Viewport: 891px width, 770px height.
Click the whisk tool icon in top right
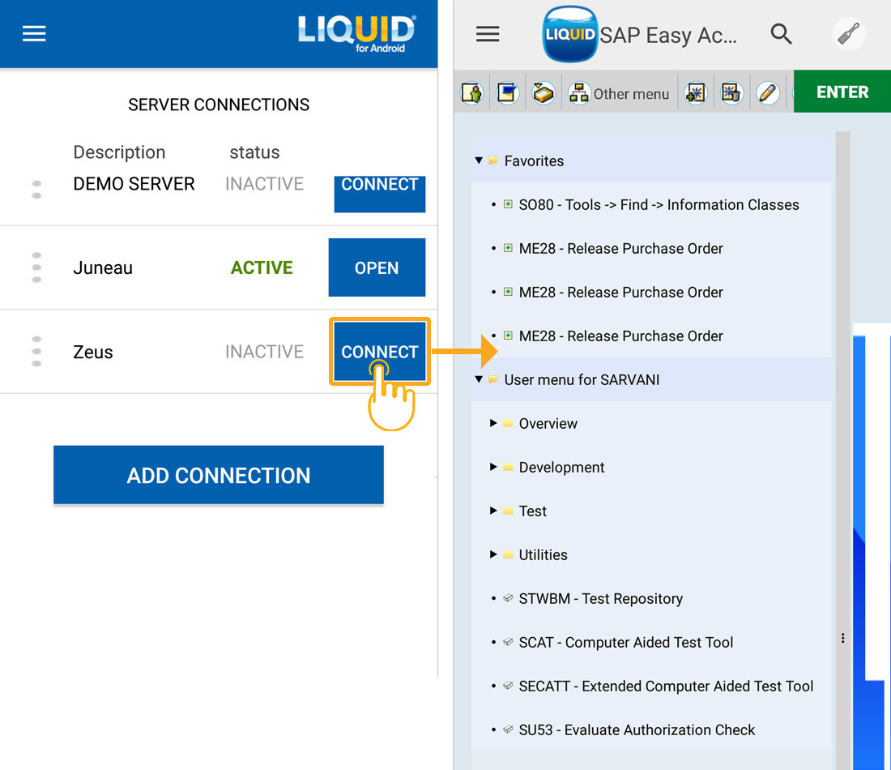tap(849, 34)
